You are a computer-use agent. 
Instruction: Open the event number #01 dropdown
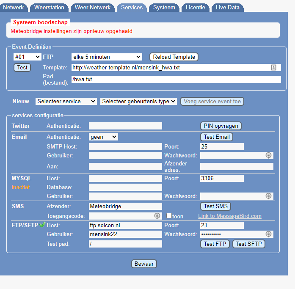click(x=27, y=57)
